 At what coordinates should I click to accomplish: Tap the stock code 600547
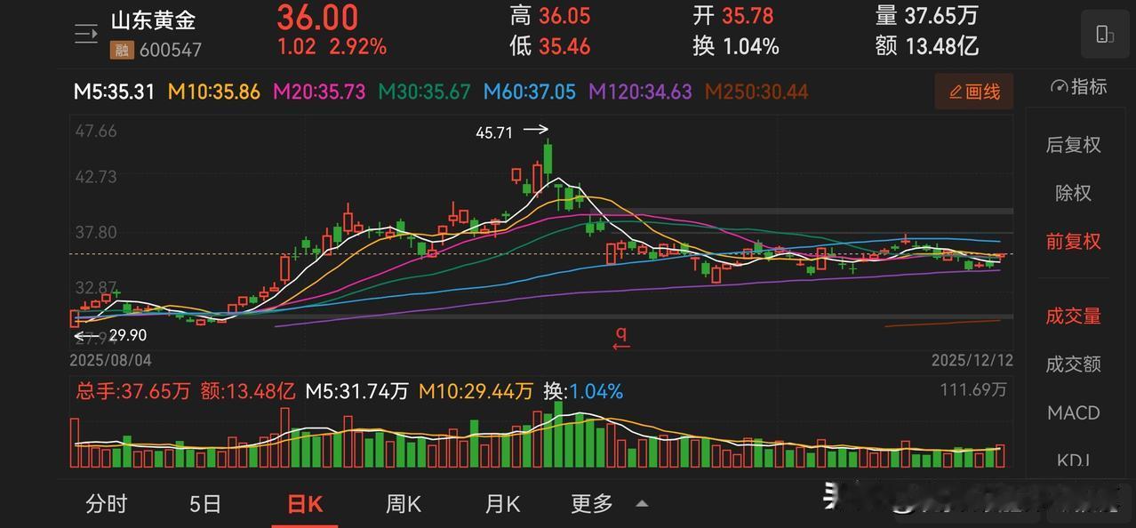[x=169, y=51]
